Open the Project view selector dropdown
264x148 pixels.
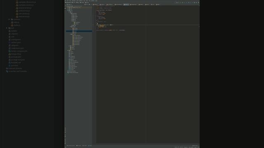[70, 5]
